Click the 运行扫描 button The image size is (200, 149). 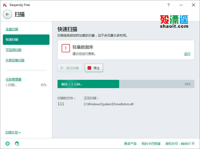(x=70, y=68)
